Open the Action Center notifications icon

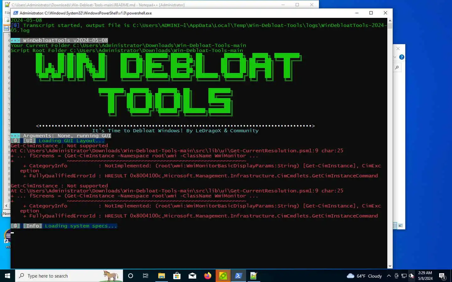point(442,276)
